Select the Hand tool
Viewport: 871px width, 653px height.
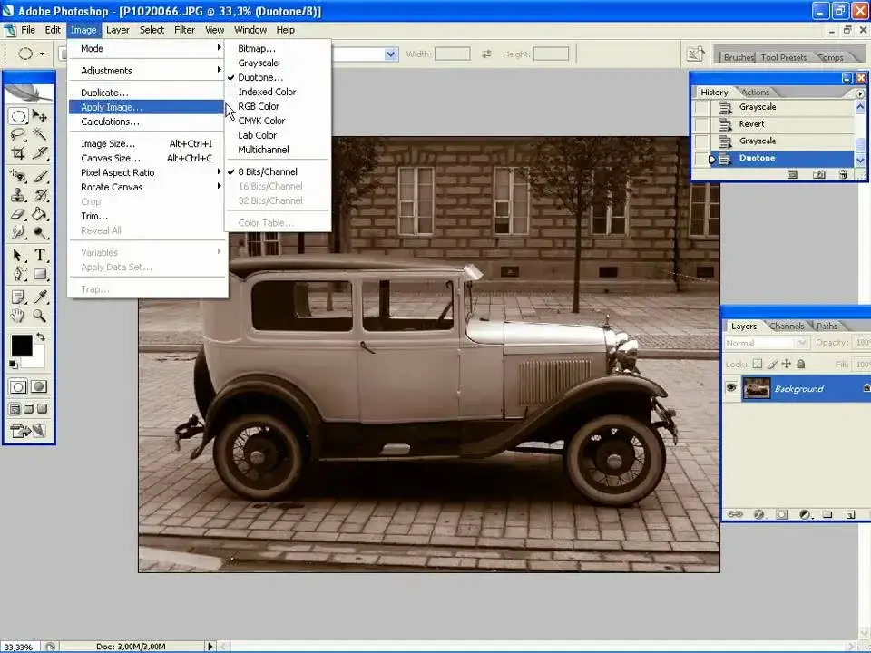(x=18, y=316)
